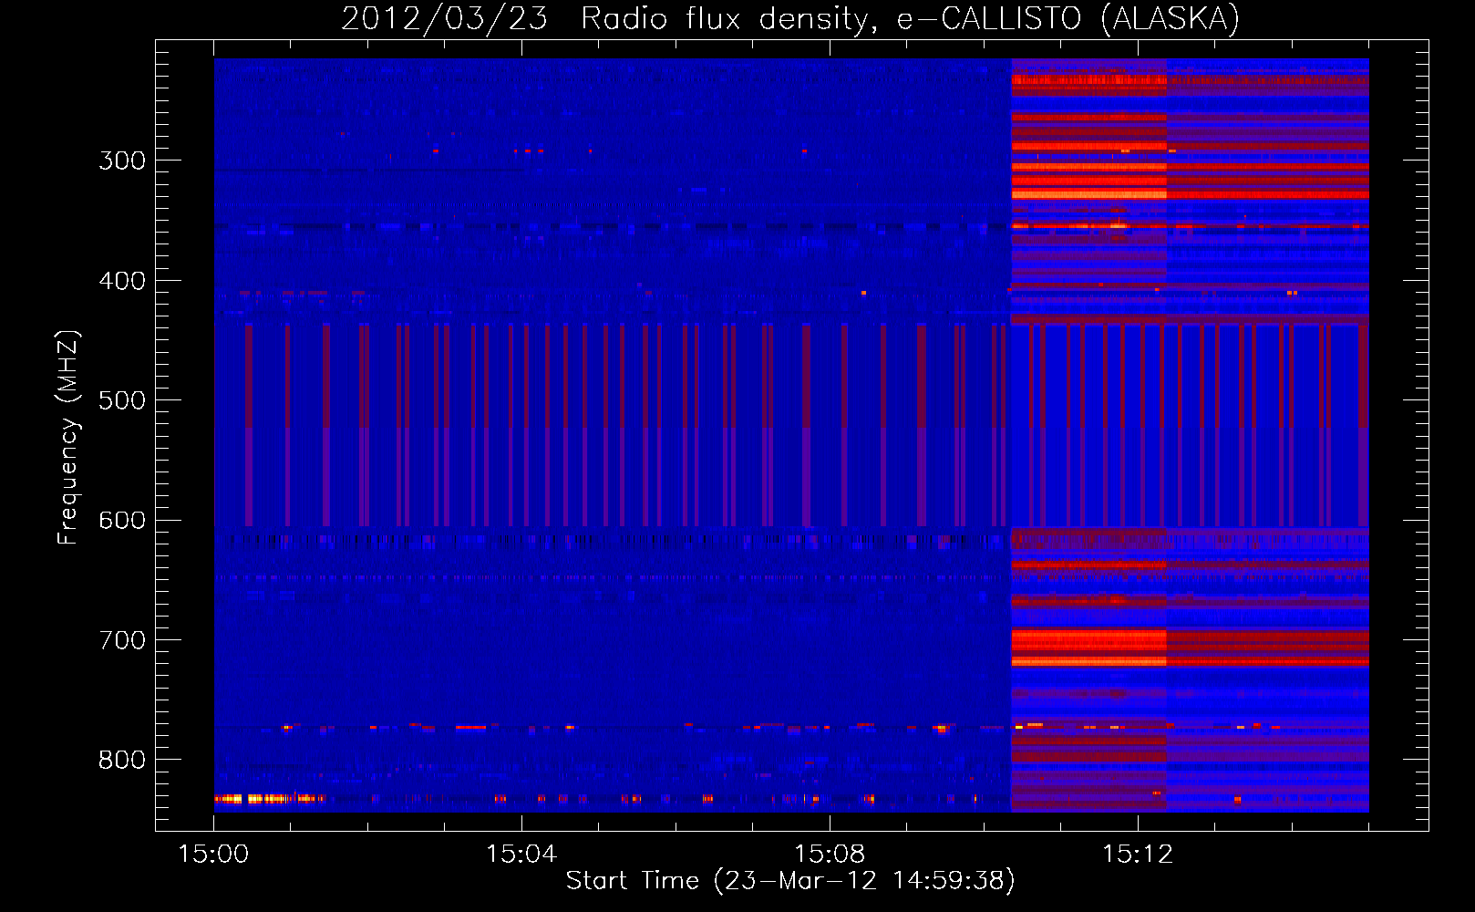
Task: Click the 300 frequency tick label
Action: click(x=122, y=161)
